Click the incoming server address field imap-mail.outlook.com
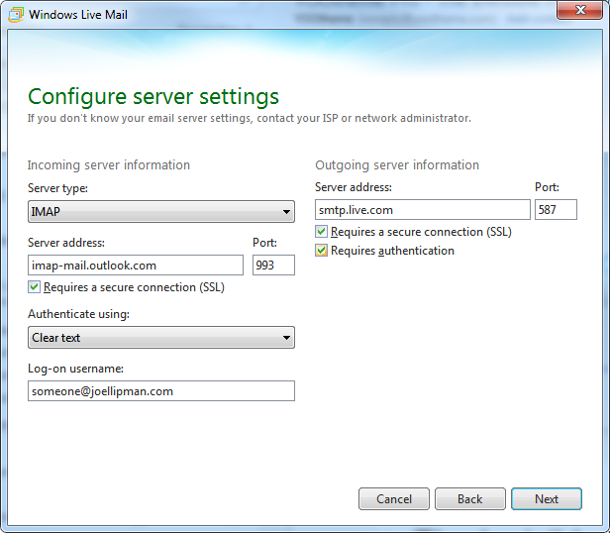This screenshot has width=610, height=533. pos(136,266)
